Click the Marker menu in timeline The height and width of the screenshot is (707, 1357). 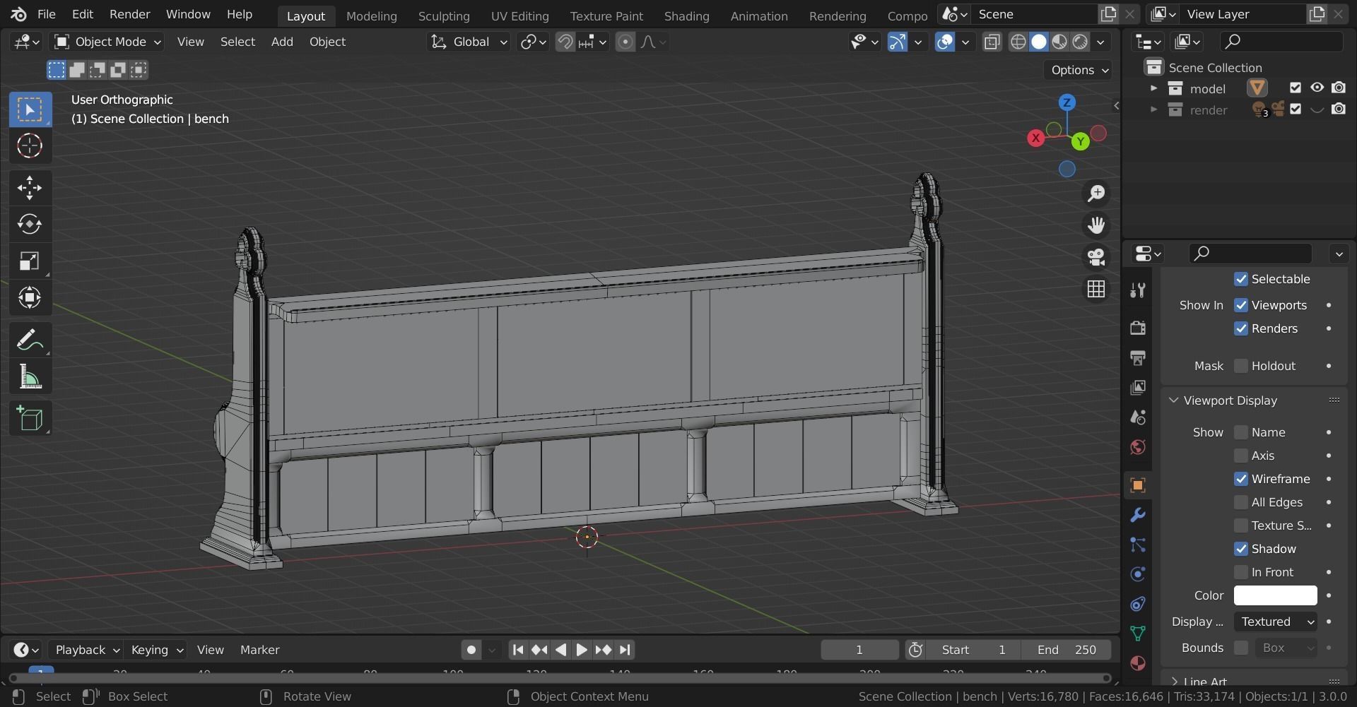pos(260,650)
